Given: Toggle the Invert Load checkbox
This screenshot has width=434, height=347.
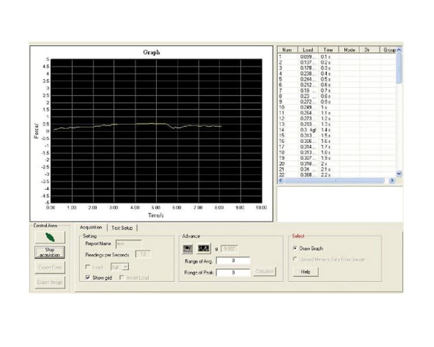Looking at the screenshot, I should click(x=122, y=278).
